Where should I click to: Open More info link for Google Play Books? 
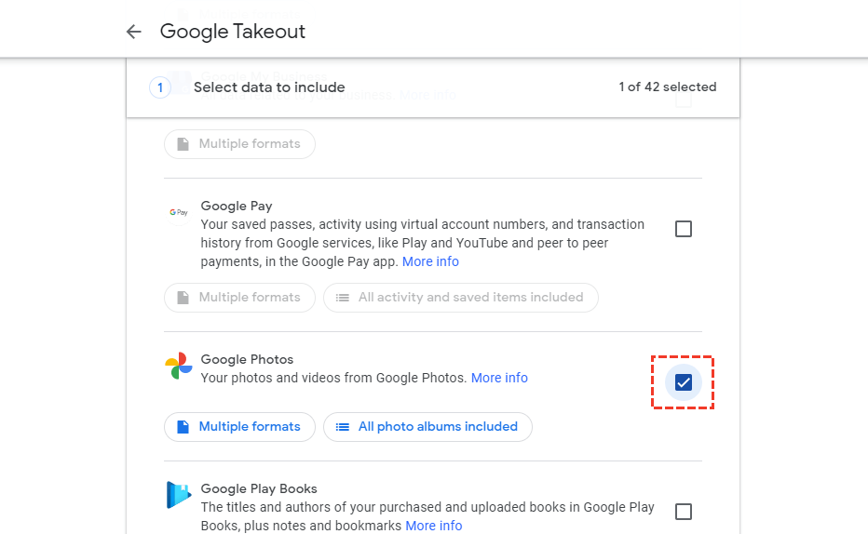point(434,526)
